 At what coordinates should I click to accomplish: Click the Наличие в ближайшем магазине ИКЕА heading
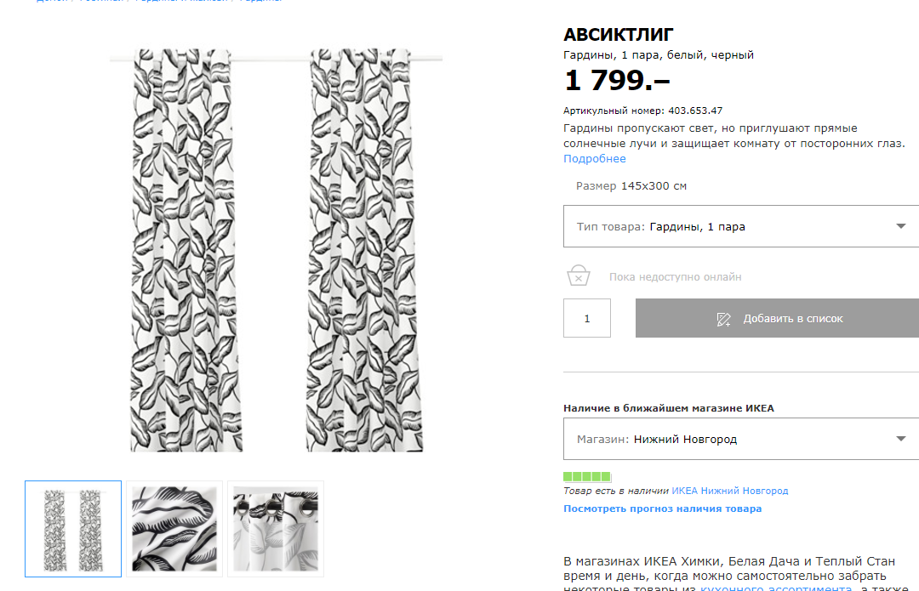pyautogui.click(x=668, y=408)
